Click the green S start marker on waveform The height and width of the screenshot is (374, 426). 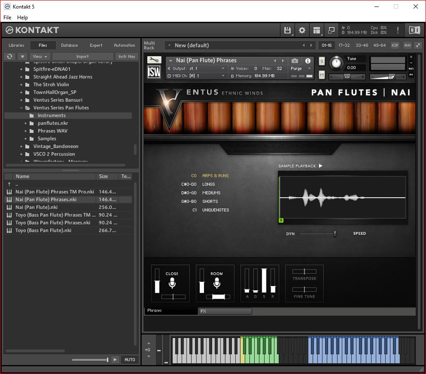281,220
